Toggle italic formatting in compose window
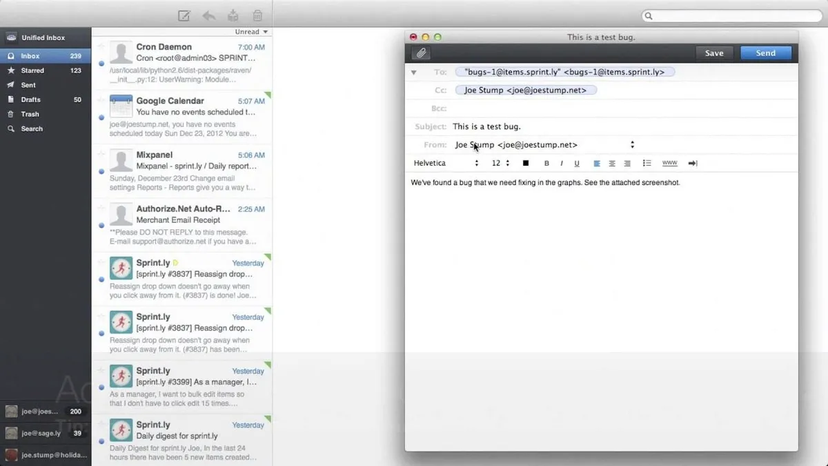Image resolution: width=828 pixels, height=466 pixels. click(562, 164)
